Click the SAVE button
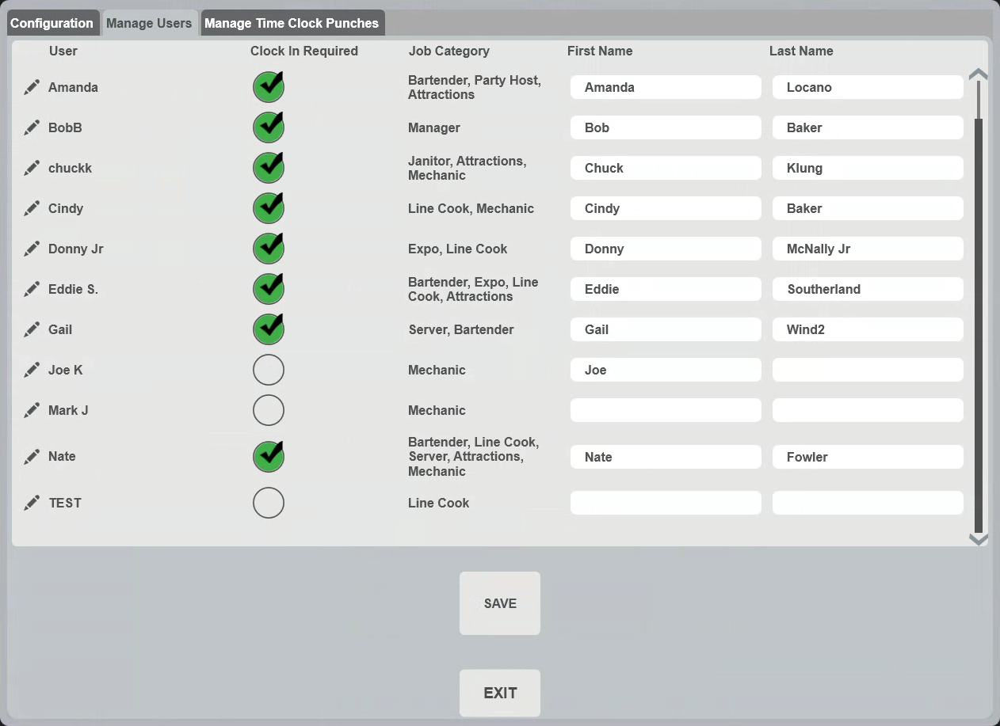 tap(500, 603)
